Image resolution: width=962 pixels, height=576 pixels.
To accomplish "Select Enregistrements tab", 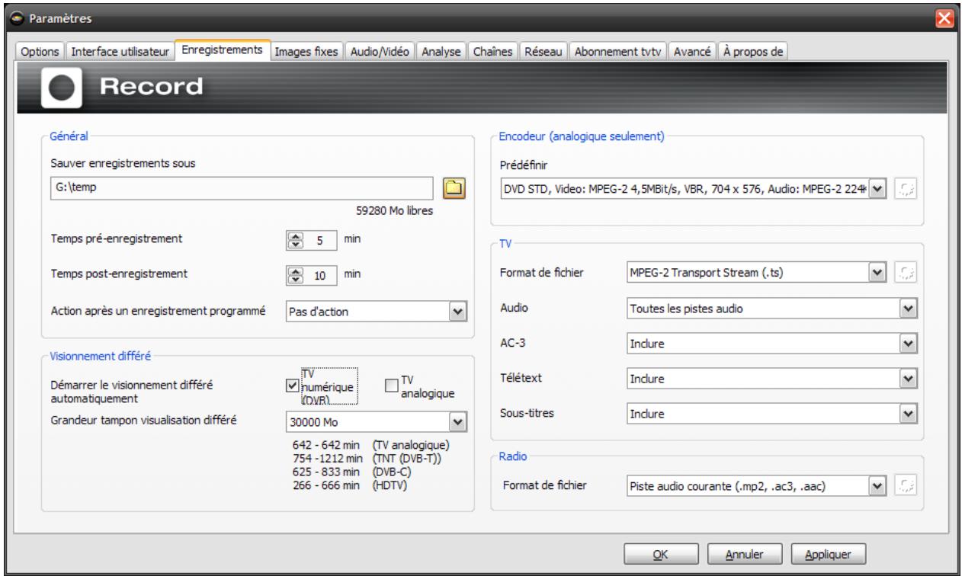I will click(x=223, y=50).
